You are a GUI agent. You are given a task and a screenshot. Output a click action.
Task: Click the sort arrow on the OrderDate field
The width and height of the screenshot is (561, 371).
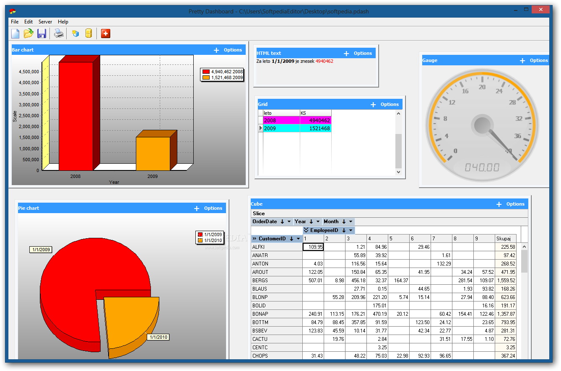(282, 222)
